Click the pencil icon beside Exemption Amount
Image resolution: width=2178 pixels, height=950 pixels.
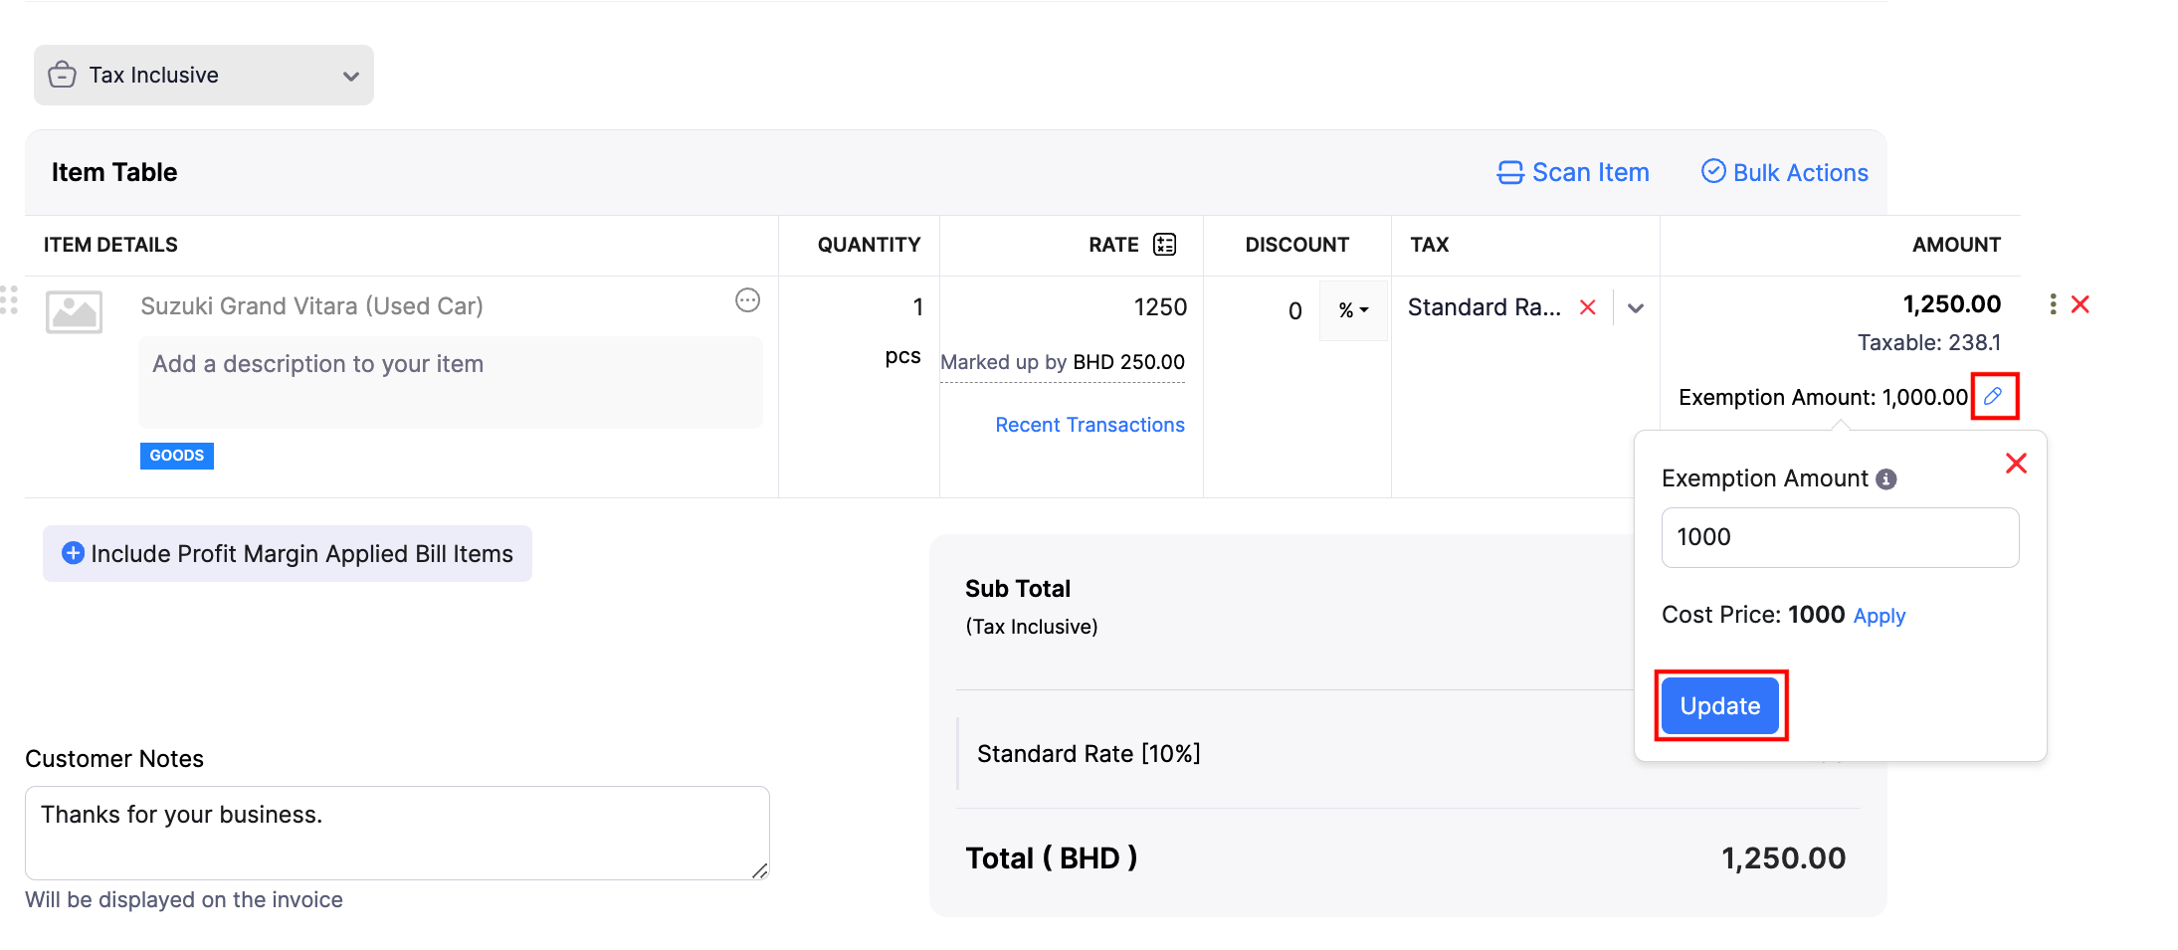(x=1993, y=396)
